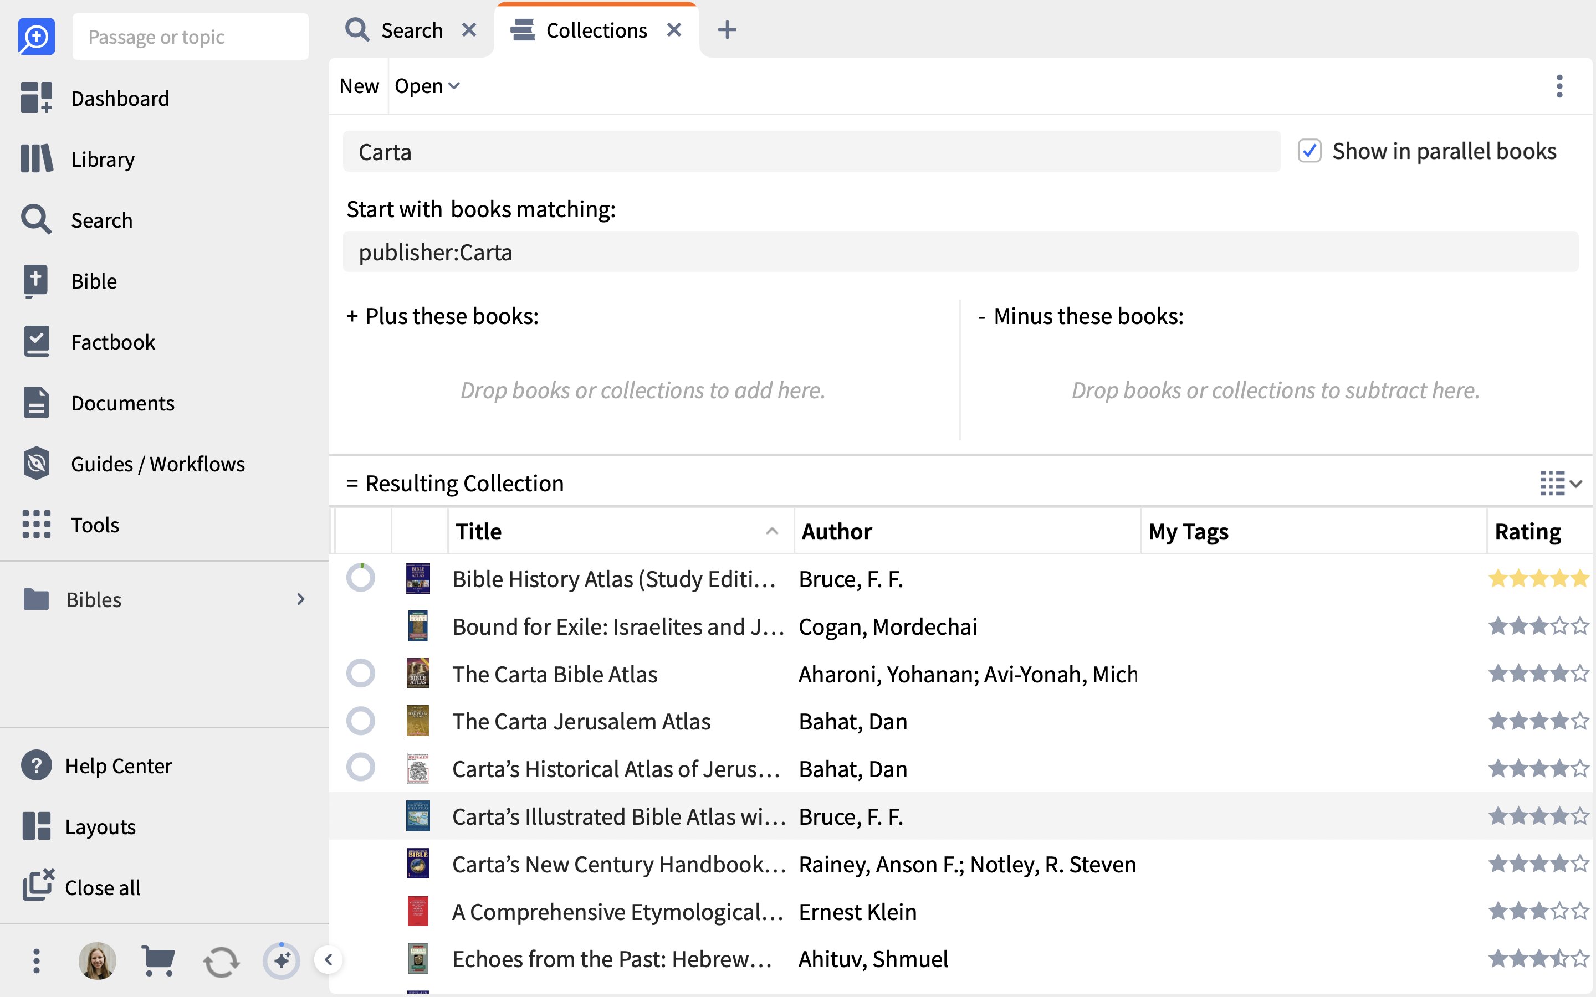Toggle Show in parallel books checkbox
The width and height of the screenshot is (1596, 997).
[x=1309, y=151]
